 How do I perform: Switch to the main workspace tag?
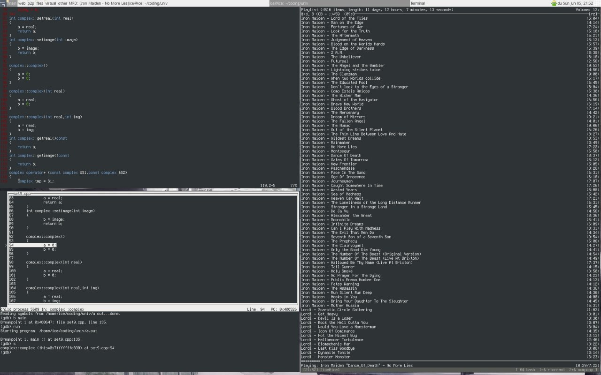click(x=12, y=3)
